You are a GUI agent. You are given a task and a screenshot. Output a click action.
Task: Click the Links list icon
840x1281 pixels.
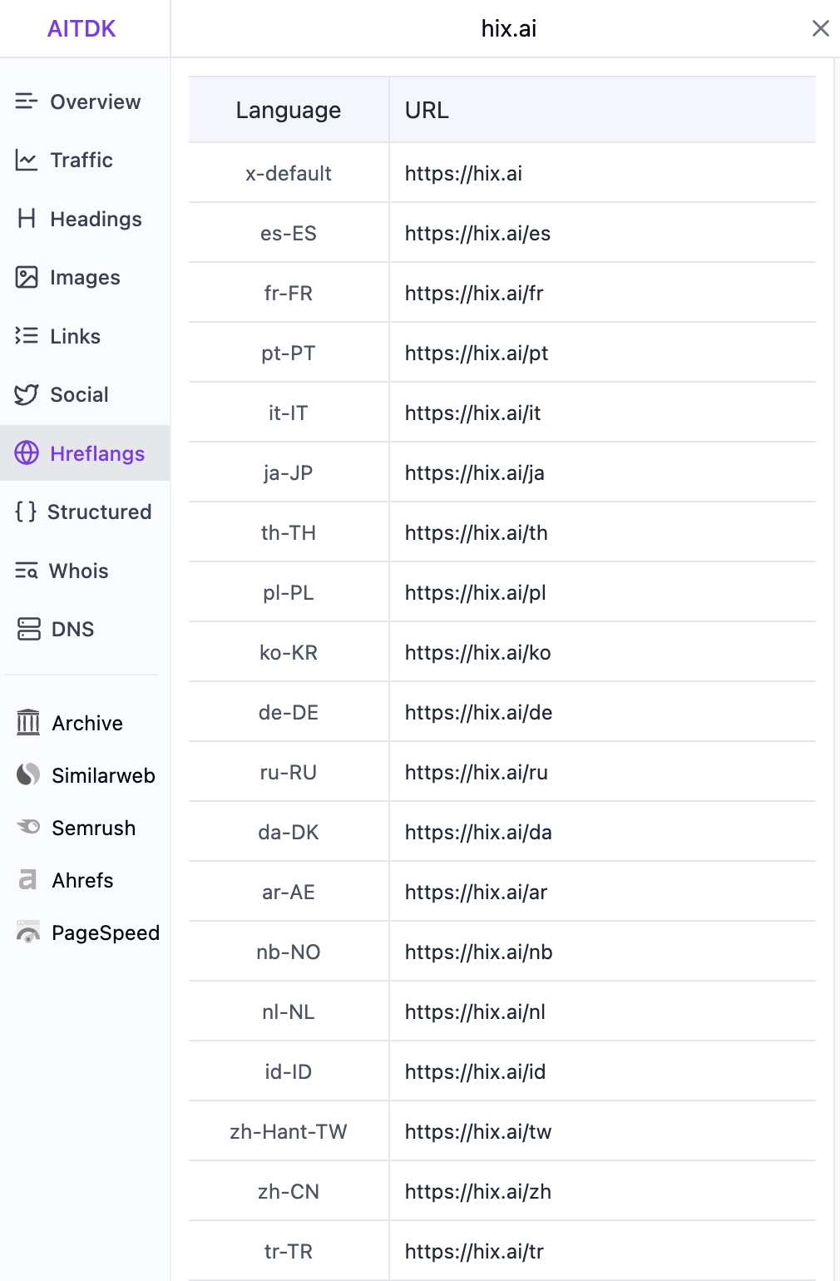click(x=27, y=336)
